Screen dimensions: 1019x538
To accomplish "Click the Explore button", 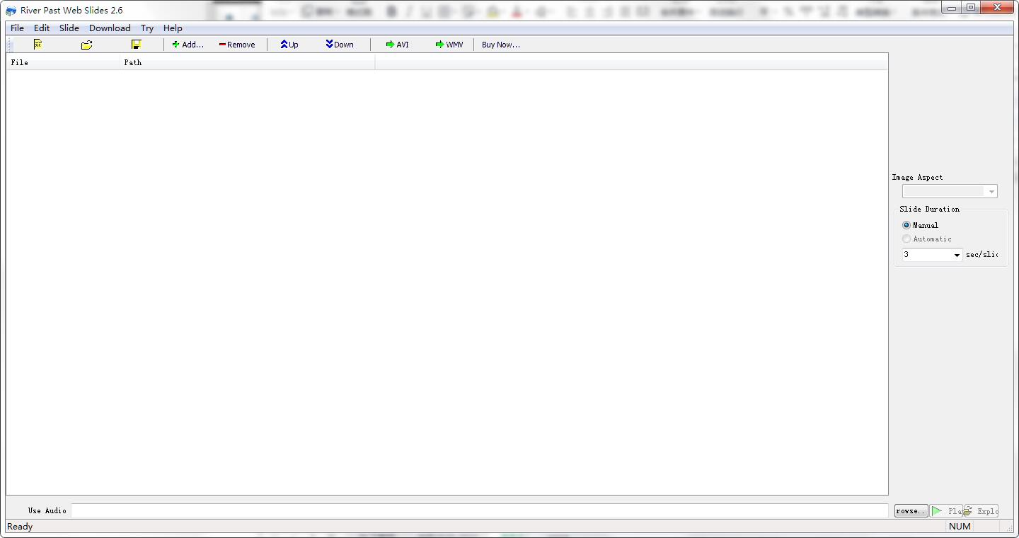I will (981, 511).
